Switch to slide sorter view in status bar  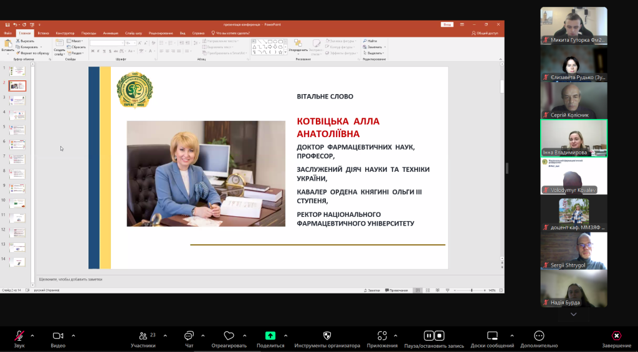point(427,290)
